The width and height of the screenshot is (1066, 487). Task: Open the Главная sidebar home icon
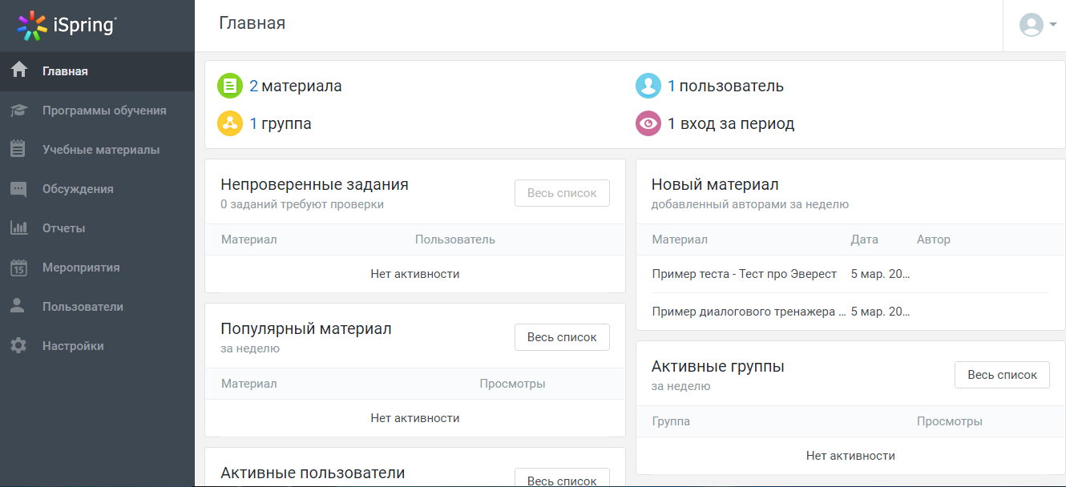coord(18,70)
